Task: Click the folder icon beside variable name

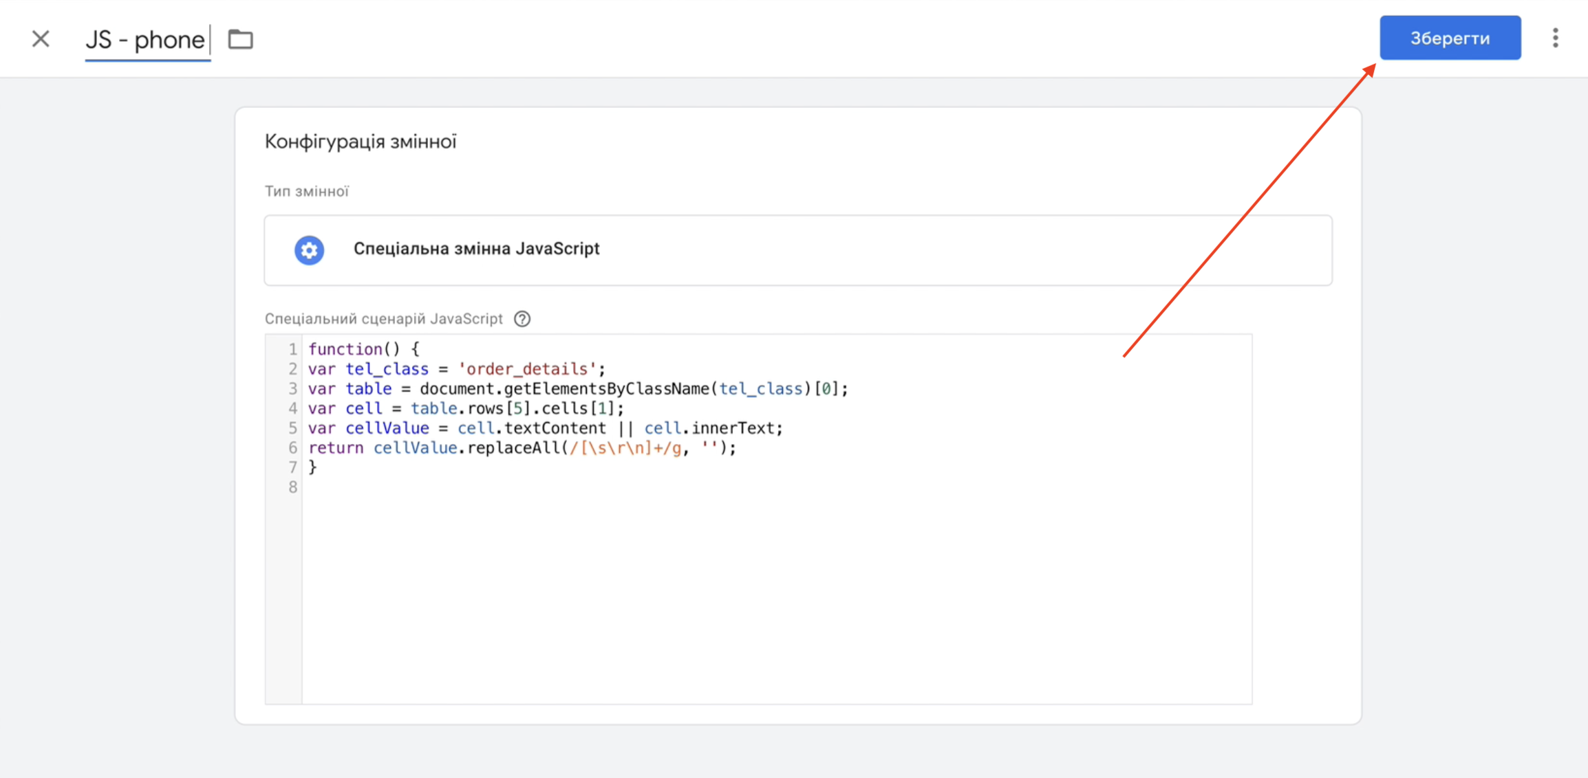Action: click(x=240, y=39)
